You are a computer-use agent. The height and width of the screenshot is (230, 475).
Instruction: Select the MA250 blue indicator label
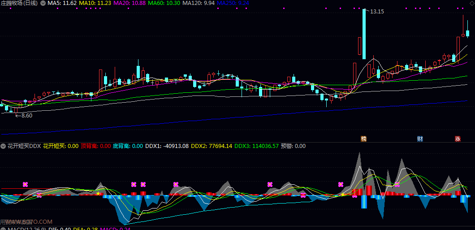[x=233, y=3]
